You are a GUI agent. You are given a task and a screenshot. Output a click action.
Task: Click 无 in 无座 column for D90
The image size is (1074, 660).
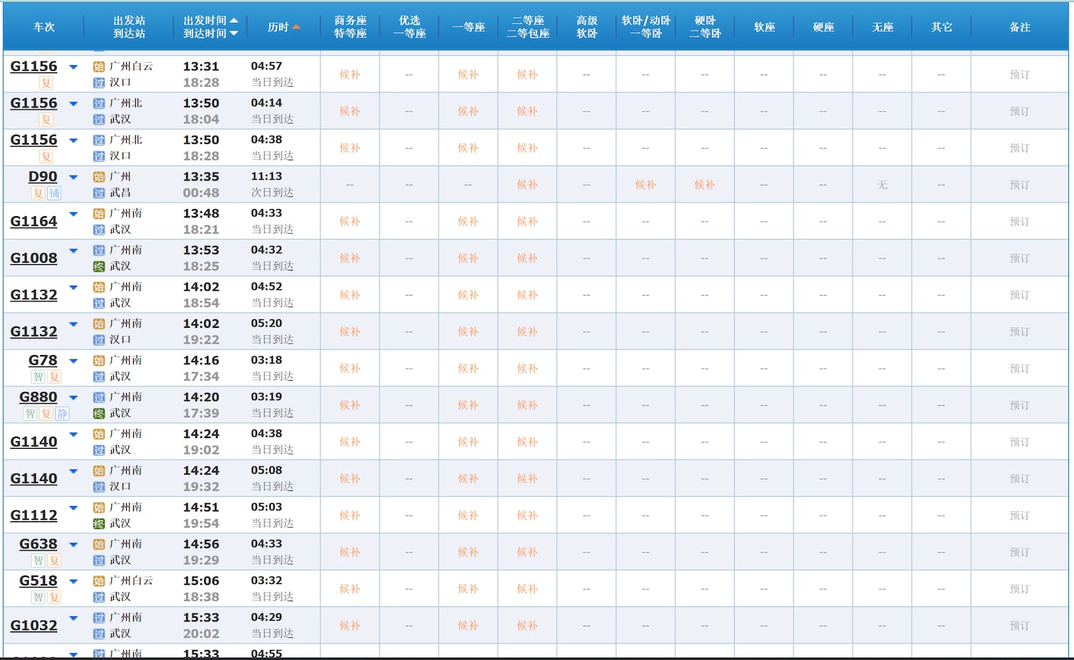click(882, 185)
